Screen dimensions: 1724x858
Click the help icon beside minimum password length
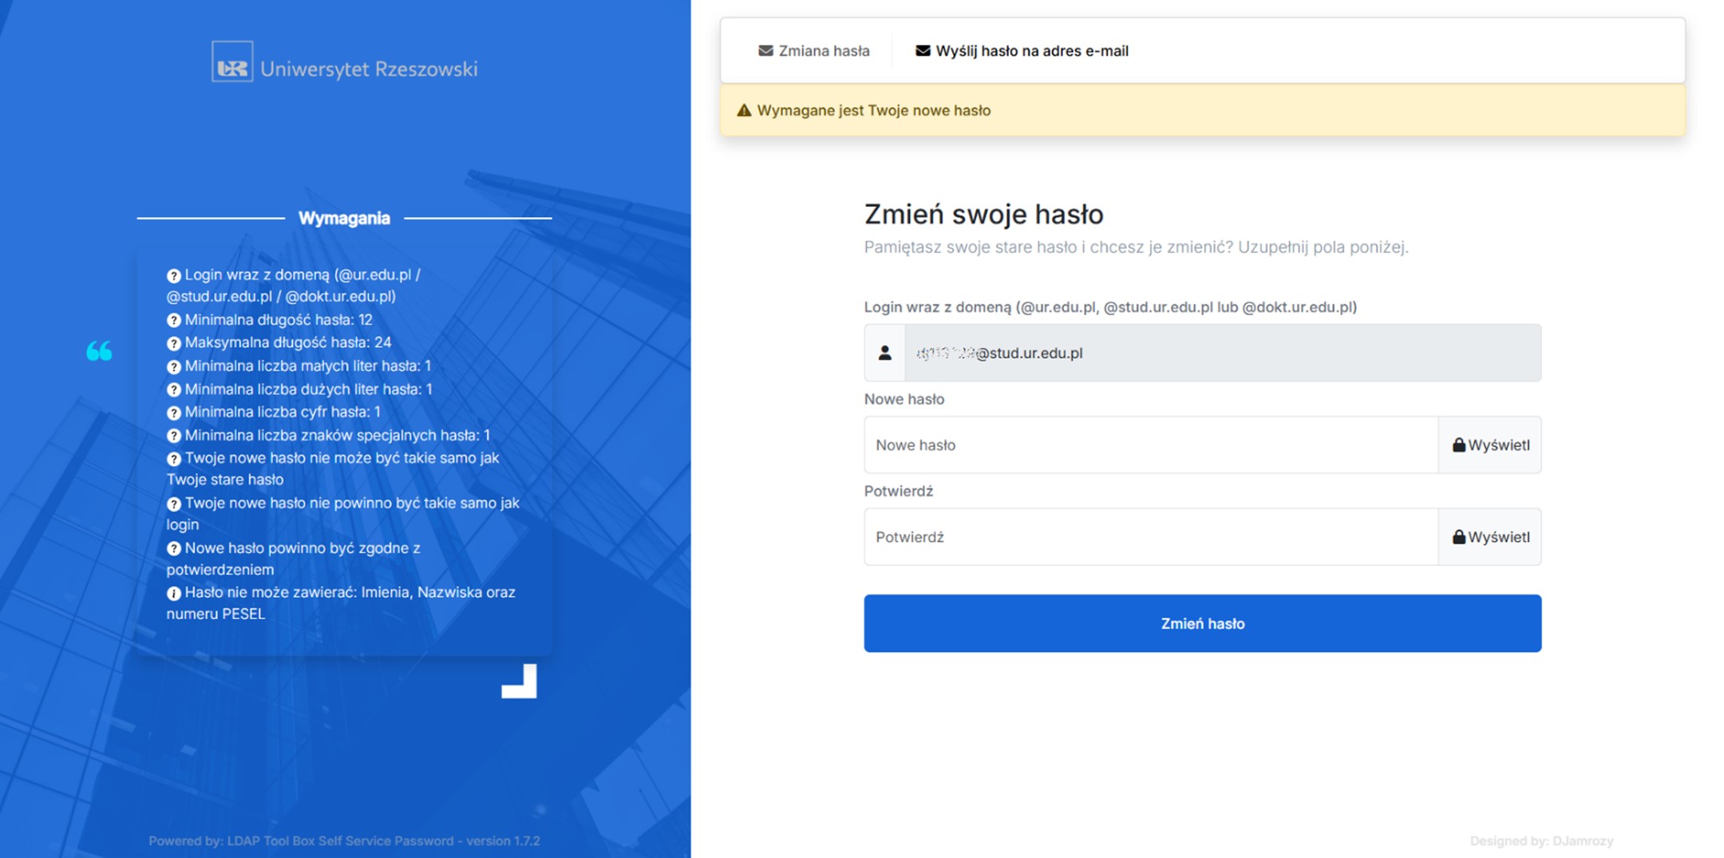point(174,321)
